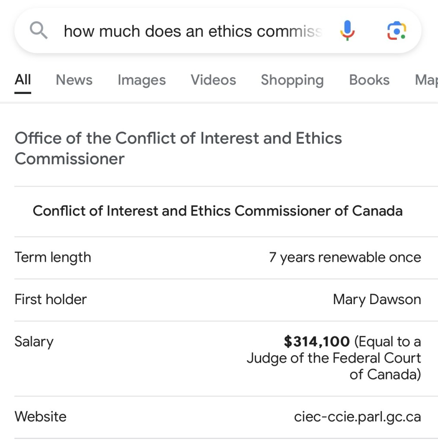Open Google Lens camera search
This screenshot has width=438, height=443.
(x=396, y=31)
